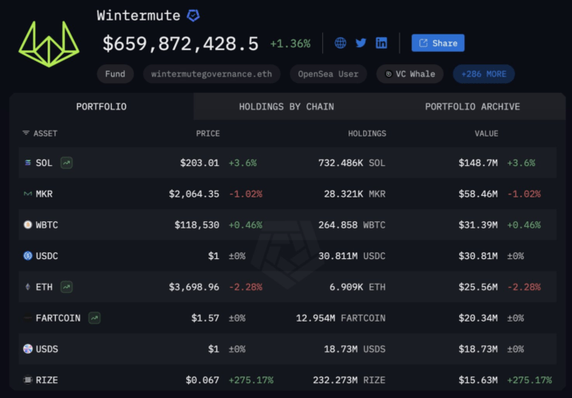Click the Share button

click(438, 43)
